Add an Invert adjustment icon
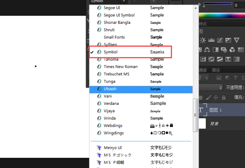The height and width of the screenshot is (168, 245). click(x=203, y=59)
